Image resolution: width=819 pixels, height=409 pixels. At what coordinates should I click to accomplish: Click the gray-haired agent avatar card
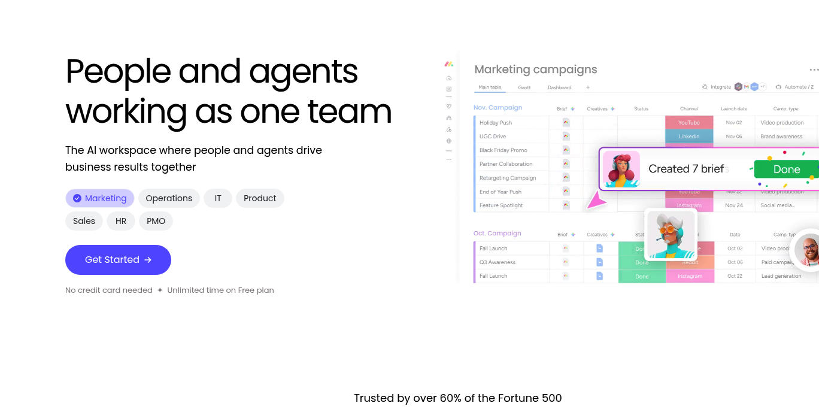tap(671, 234)
